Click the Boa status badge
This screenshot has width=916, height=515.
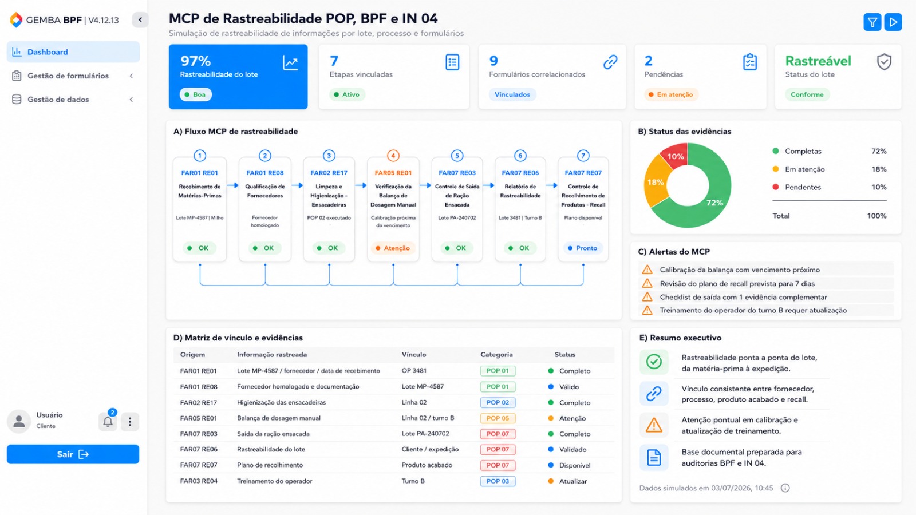196,94
